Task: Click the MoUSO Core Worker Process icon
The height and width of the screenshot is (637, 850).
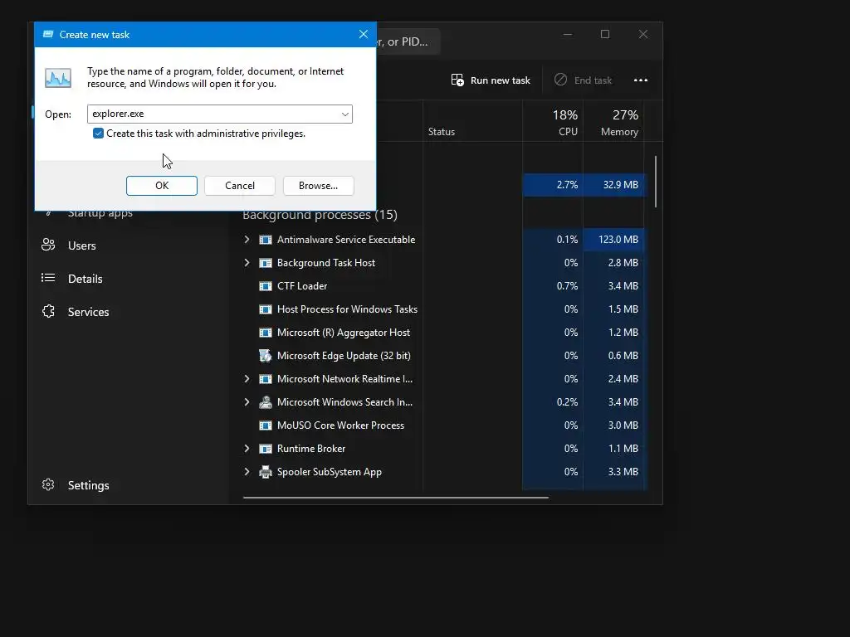Action: (x=266, y=425)
